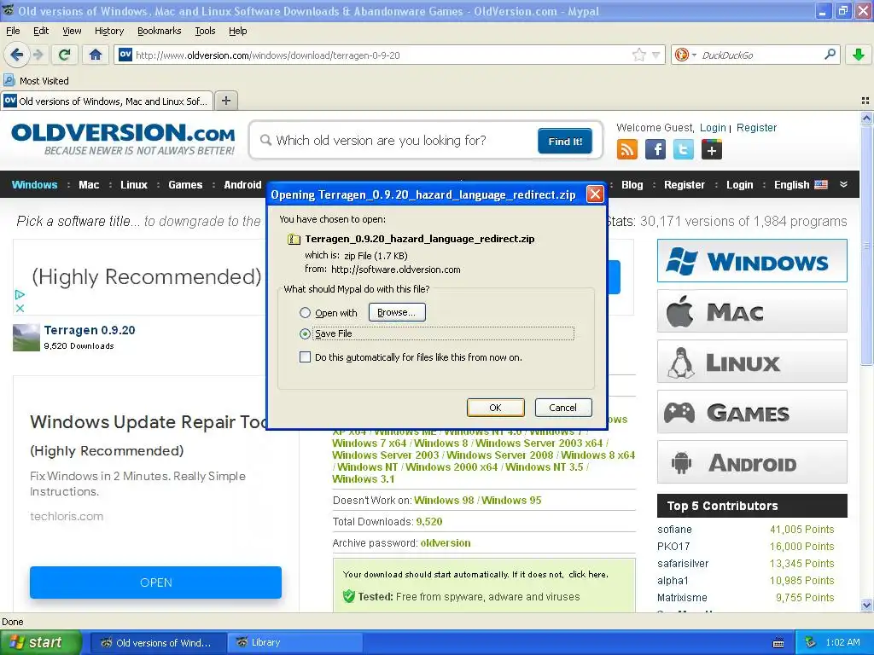Click the ad choices triangle icon
Image resolution: width=874 pixels, height=655 pixels.
click(x=20, y=294)
